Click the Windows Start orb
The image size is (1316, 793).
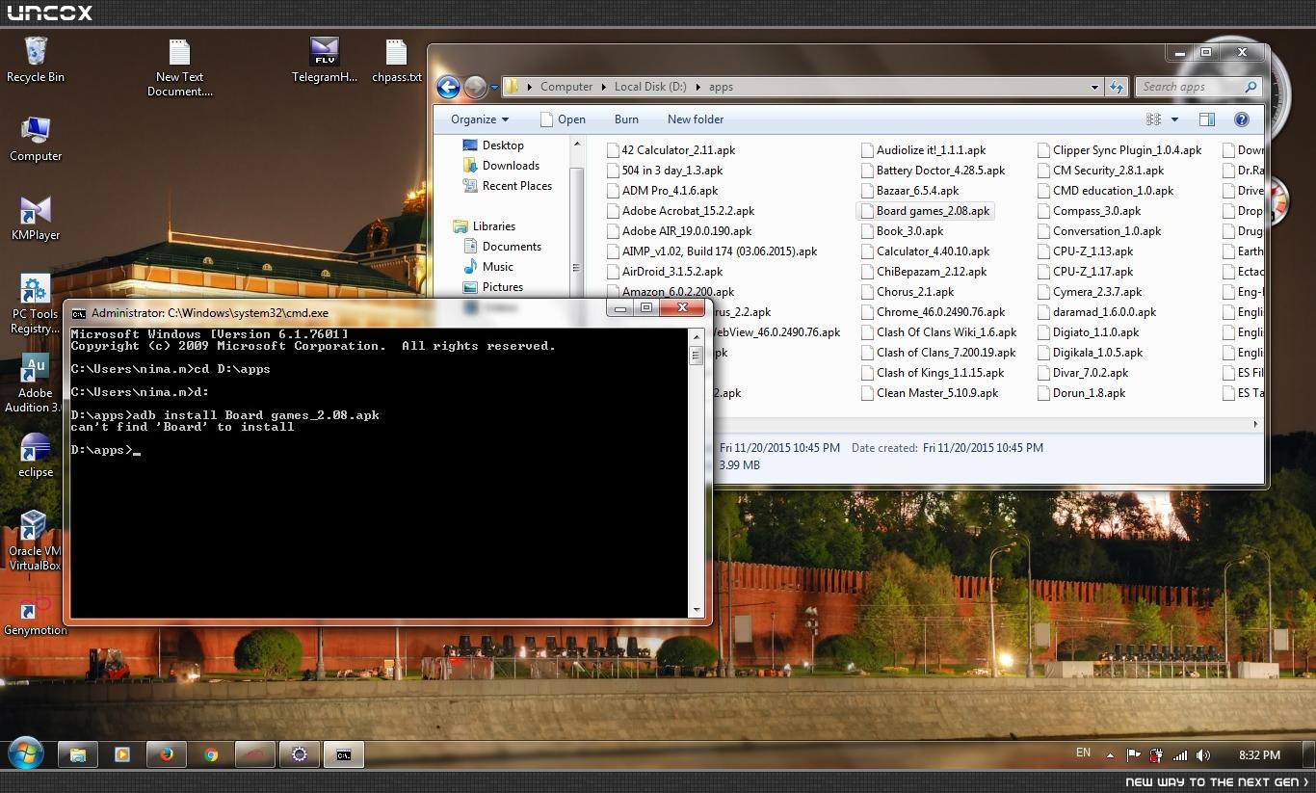pyautogui.click(x=25, y=754)
